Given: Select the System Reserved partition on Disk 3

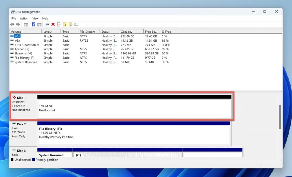Looking at the screenshot, I should pos(54,155).
